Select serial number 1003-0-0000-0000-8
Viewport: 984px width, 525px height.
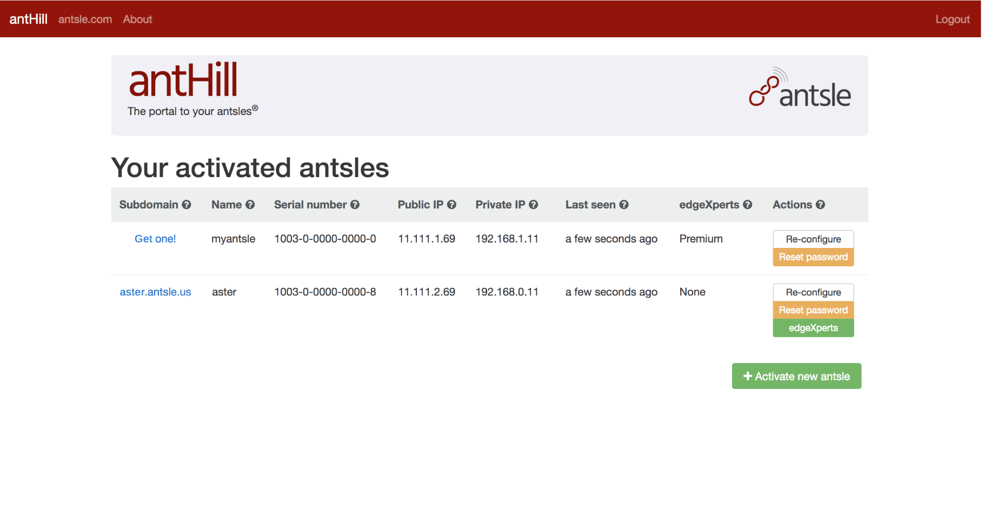[x=325, y=292]
